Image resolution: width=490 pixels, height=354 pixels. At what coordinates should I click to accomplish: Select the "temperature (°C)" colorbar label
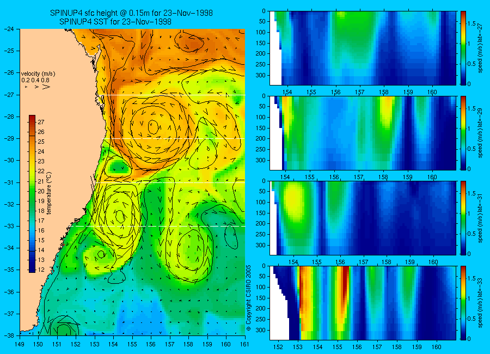(49, 193)
